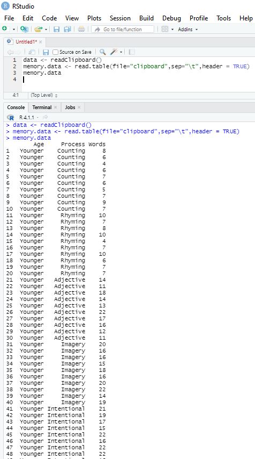This screenshot has width=255, height=459.
Task: Click editor line 1 readClipboard code
Action: point(62,60)
